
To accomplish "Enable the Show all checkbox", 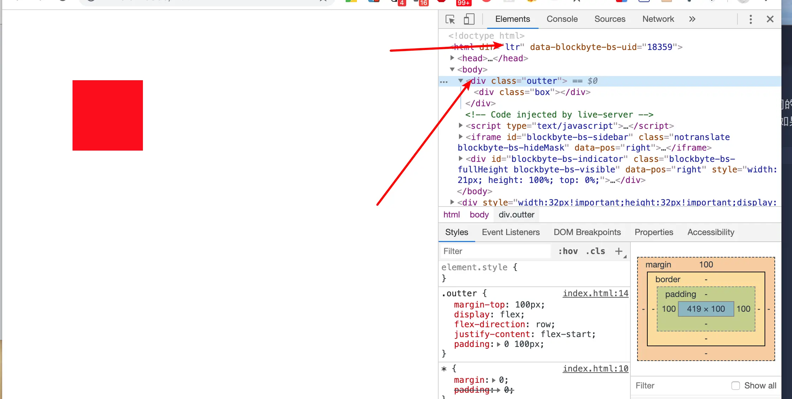I will point(736,386).
